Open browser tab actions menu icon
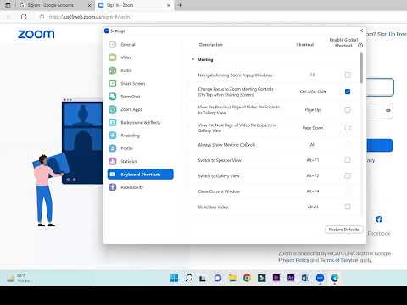Viewport: 407px width, 305px height. 8,5
